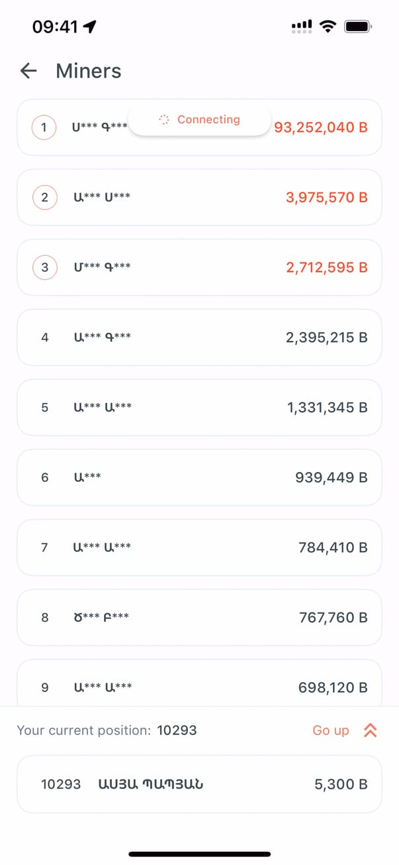
Task: Tap the Miners page title
Action: tap(89, 71)
